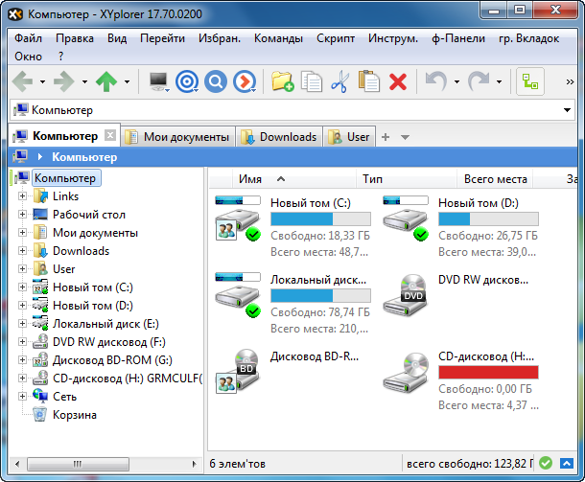The width and height of the screenshot is (585, 482).
Task: Switch to the Downloads tab
Action: [x=279, y=137]
